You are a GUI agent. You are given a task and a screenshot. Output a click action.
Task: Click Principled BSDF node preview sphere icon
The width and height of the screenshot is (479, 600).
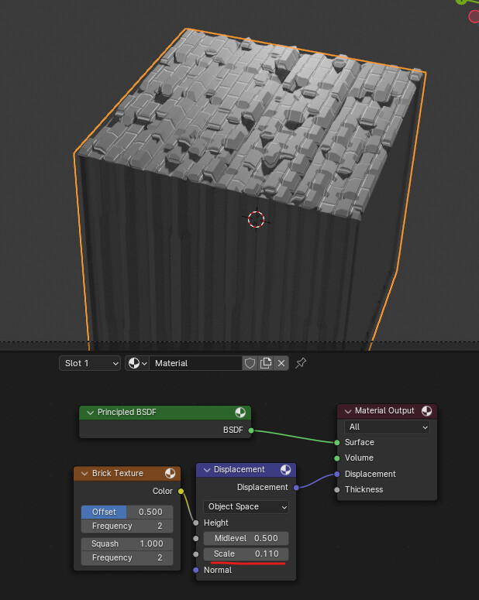(240, 412)
